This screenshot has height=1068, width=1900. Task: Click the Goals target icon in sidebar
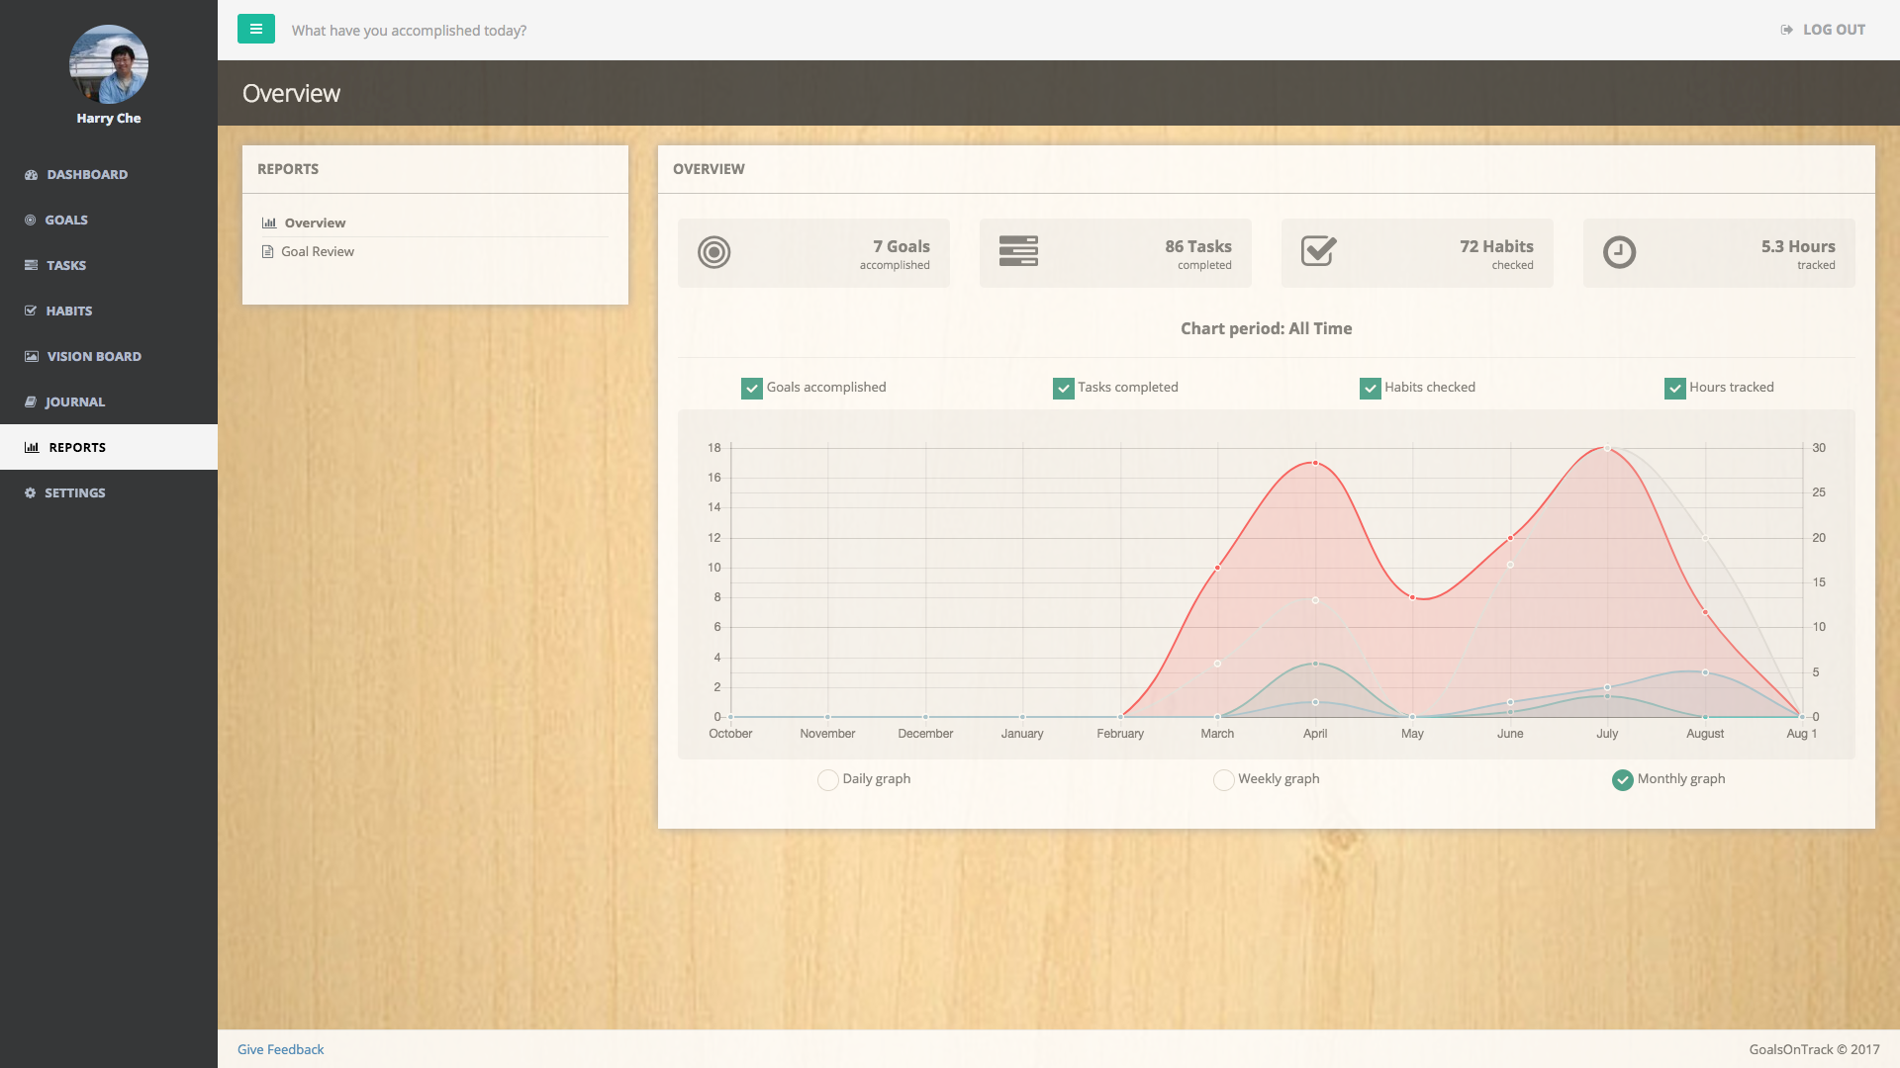30,221
